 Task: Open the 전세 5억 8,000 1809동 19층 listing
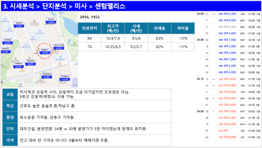coord(233,92)
